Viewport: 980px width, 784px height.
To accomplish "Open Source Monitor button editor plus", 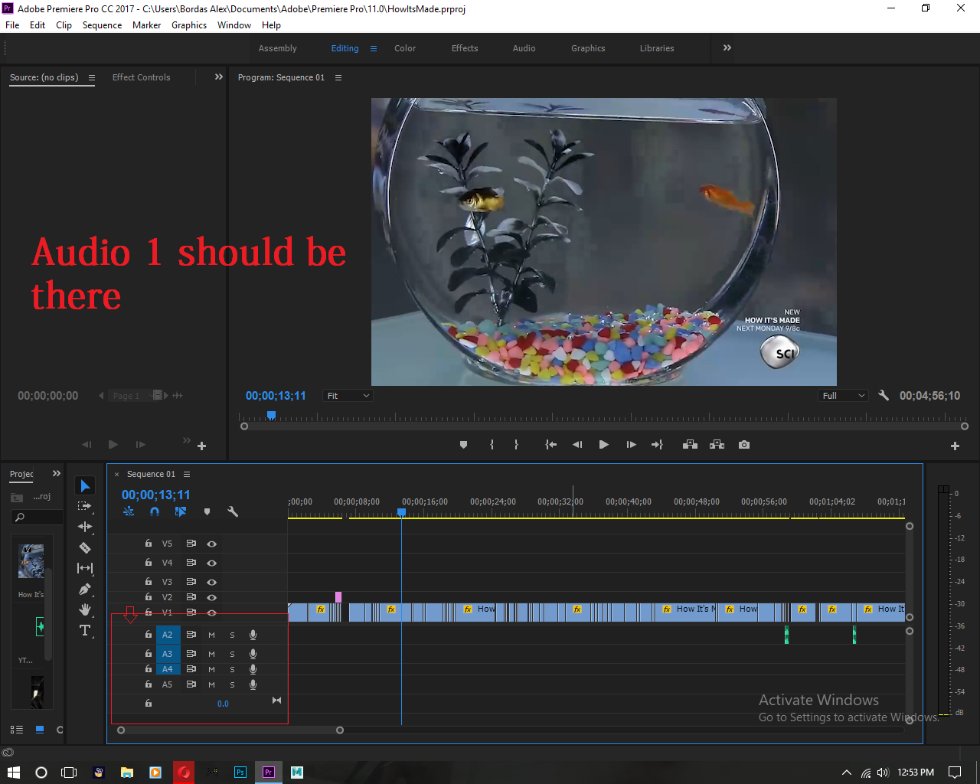I will pos(202,446).
